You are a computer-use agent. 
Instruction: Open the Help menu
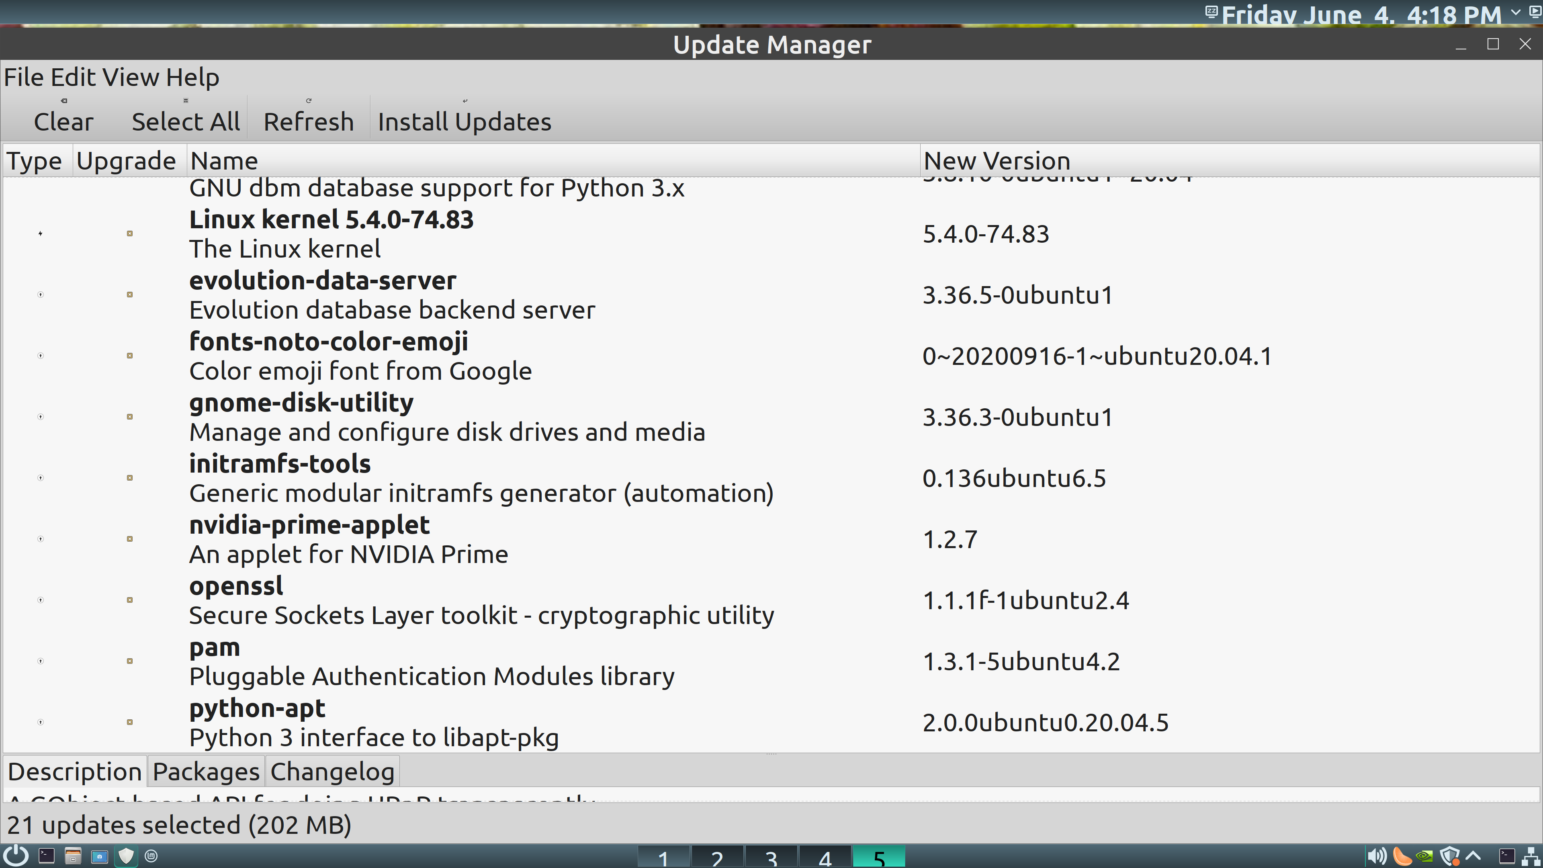tap(193, 77)
